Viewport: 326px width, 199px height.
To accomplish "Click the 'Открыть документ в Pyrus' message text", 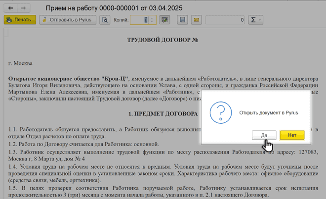I will click(268, 112).
